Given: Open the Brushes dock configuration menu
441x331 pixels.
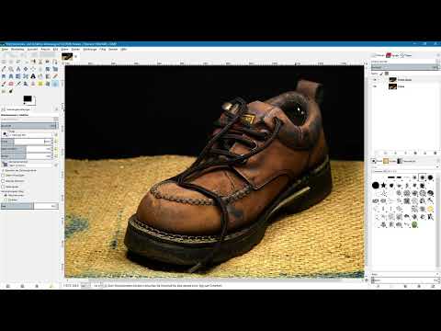Looking at the screenshot, I should pyautogui.click(x=438, y=161).
